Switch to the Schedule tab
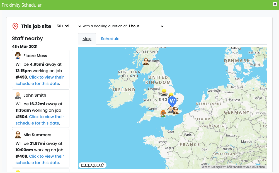279x173 pixels. 110,39
